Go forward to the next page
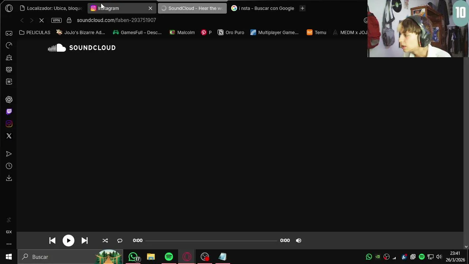 point(32,20)
